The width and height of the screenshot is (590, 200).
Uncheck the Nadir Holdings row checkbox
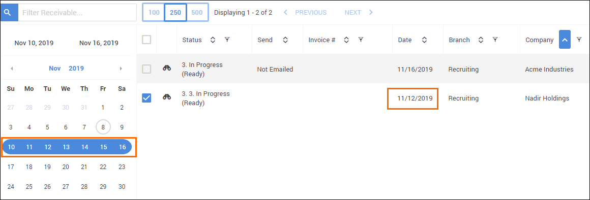[146, 98]
